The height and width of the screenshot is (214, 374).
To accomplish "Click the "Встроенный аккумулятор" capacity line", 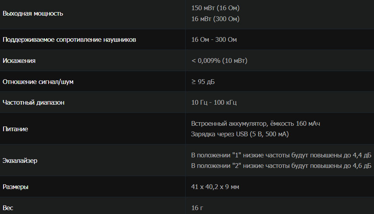I will (x=255, y=124).
